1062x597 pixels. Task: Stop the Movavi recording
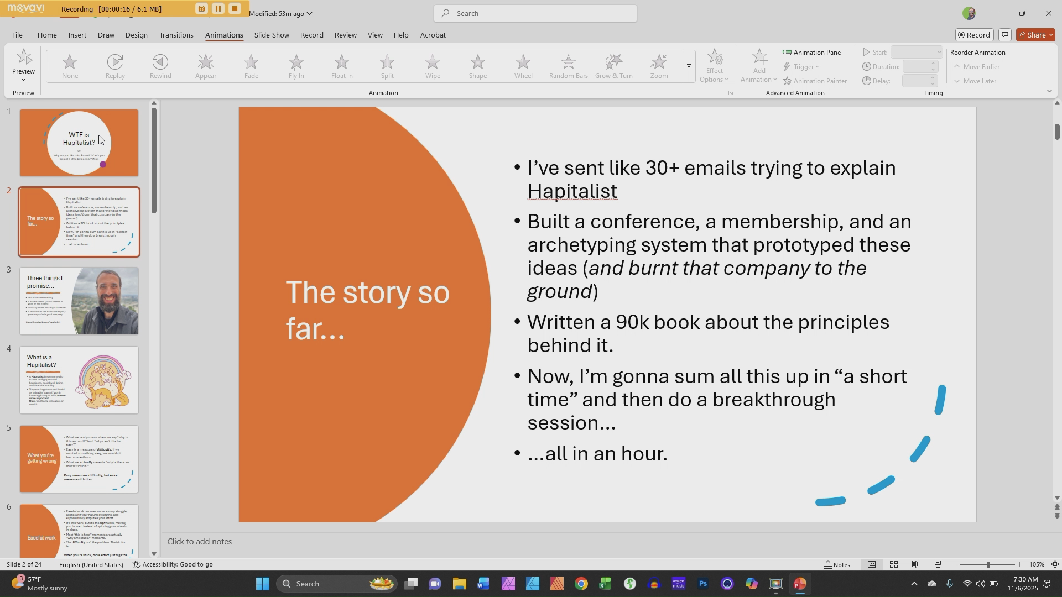(235, 9)
